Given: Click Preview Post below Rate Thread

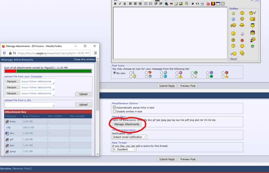Looking at the screenshot, I should (x=188, y=159).
